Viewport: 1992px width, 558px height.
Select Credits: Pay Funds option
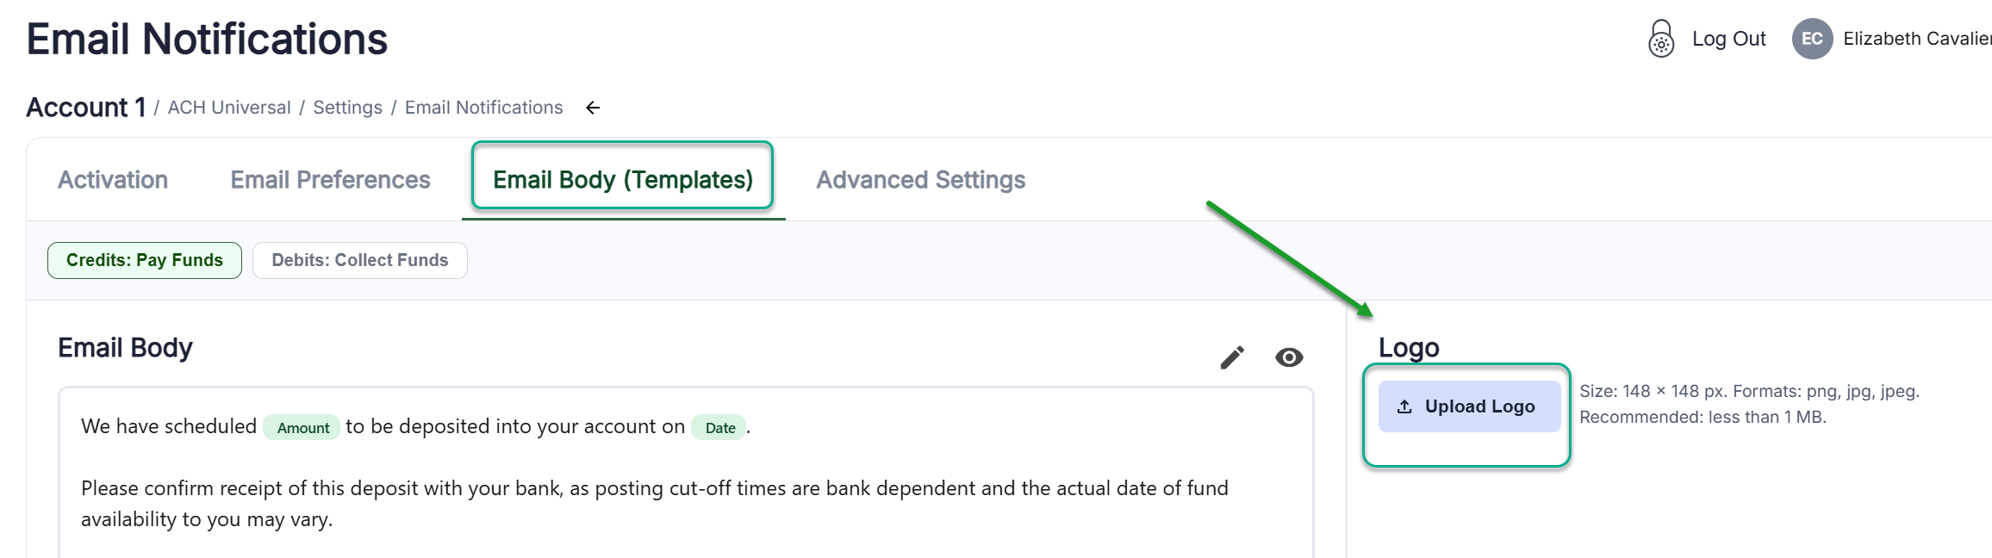145,260
